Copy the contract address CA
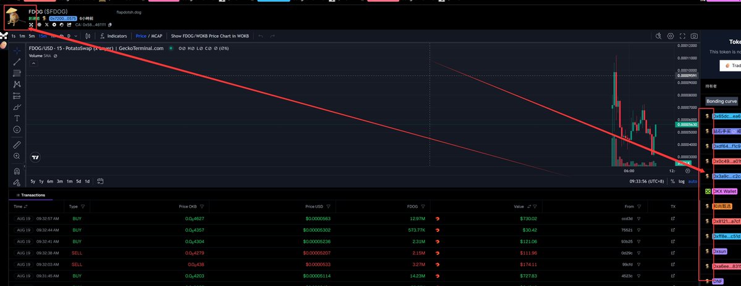The height and width of the screenshot is (286, 741). pyautogui.click(x=109, y=25)
